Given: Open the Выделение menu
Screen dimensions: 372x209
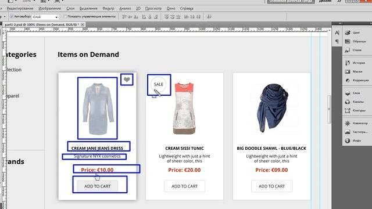Looking at the screenshot, I should tap(88, 8).
